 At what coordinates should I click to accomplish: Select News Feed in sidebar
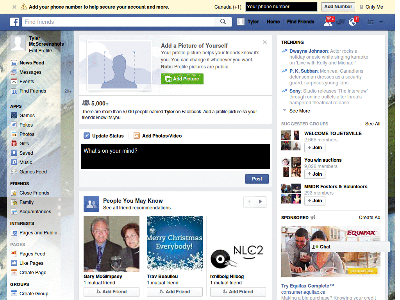[x=32, y=63]
